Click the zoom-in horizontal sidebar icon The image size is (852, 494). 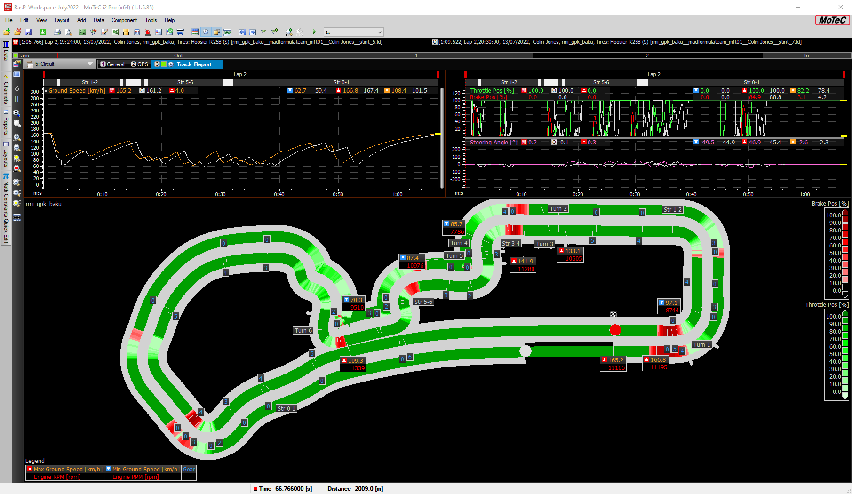click(x=17, y=137)
